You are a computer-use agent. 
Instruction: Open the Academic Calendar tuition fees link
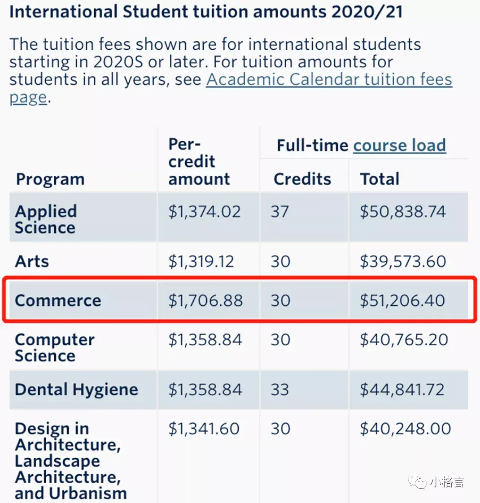click(x=329, y=80)
